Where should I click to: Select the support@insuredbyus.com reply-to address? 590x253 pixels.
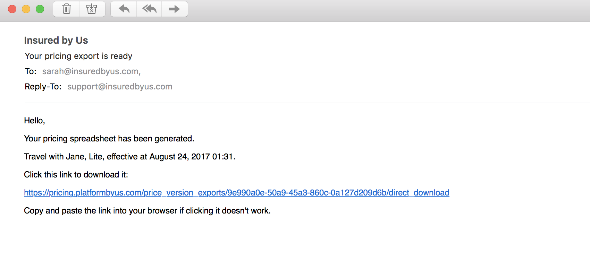(120, 87)
